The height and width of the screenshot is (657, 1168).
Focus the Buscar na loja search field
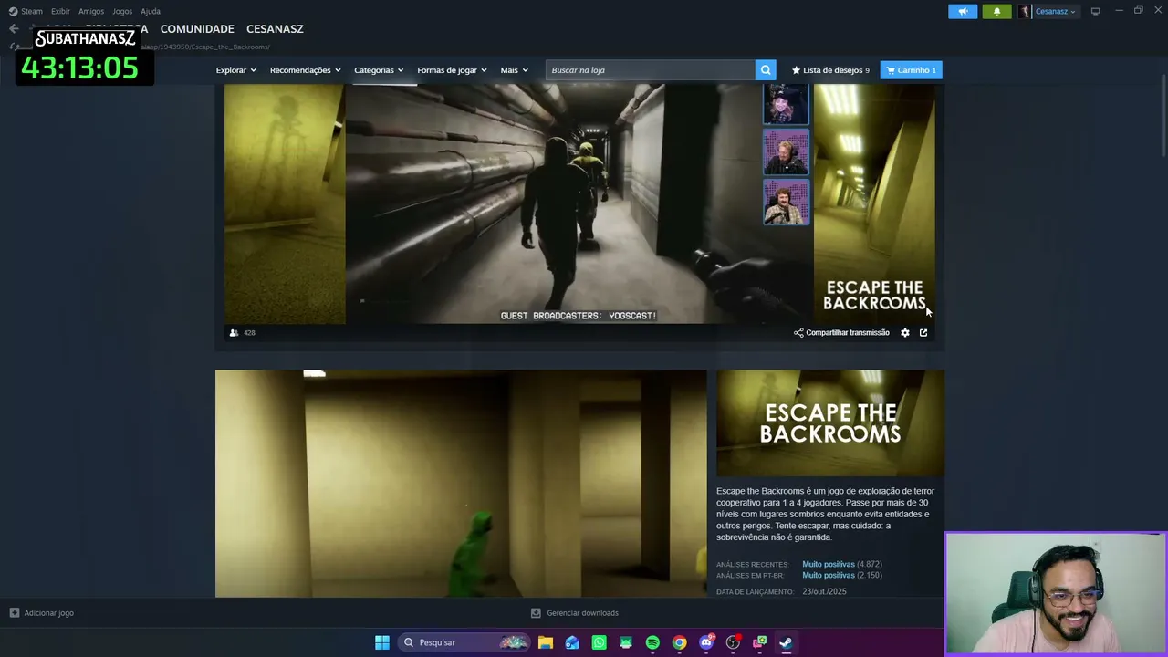(x=651, y=70)
